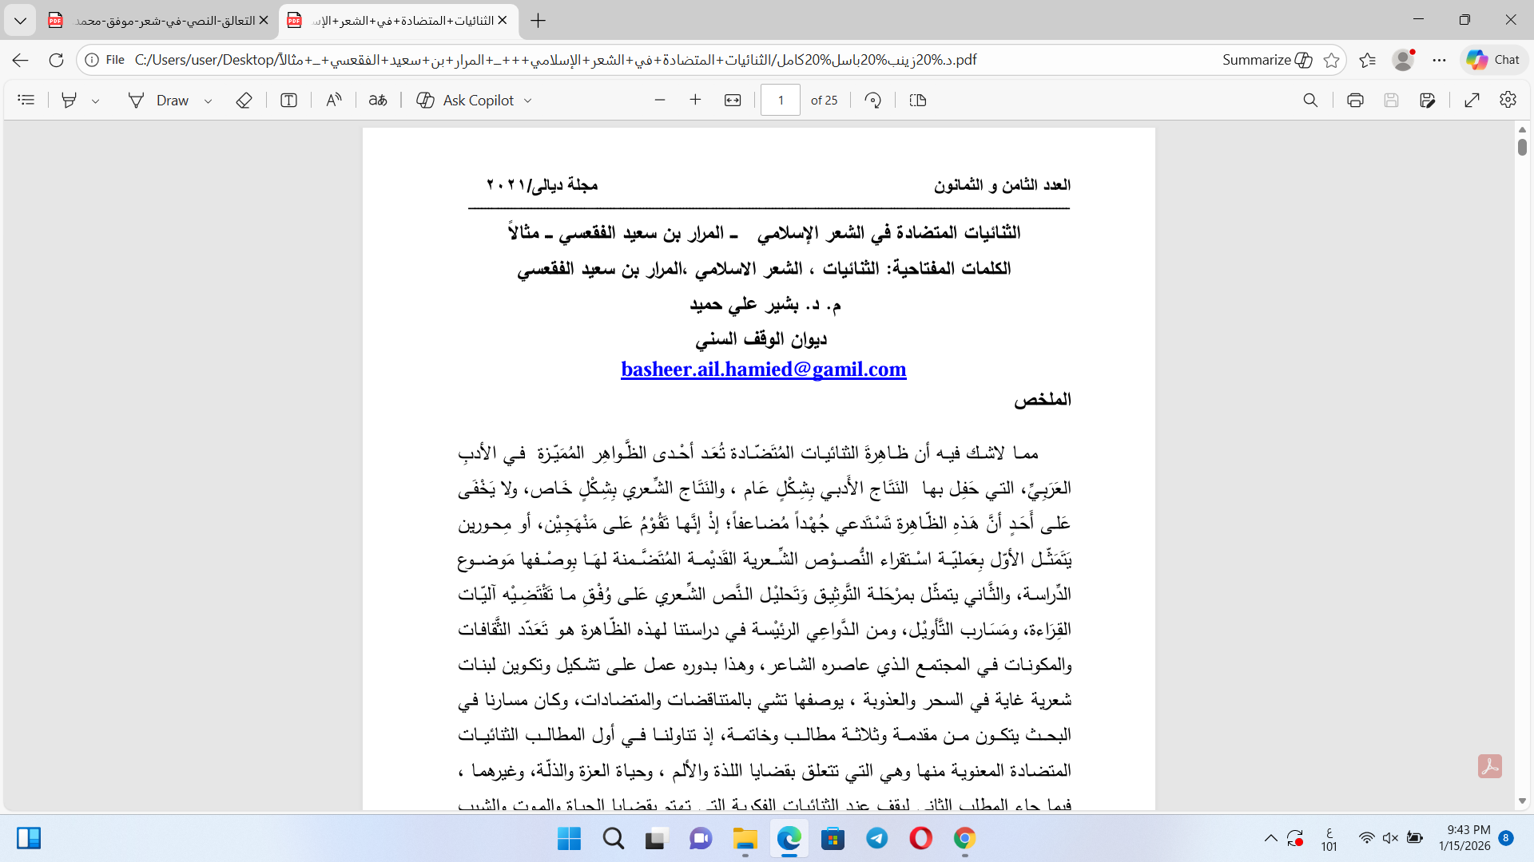
Task: Click the Save icon
Action: click(x=1391, y=100)
